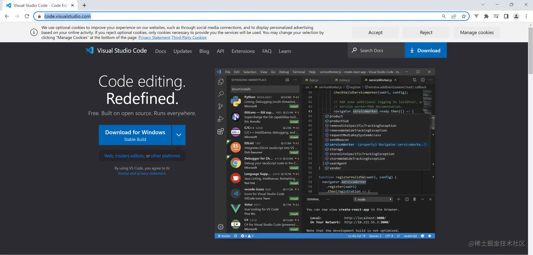Open the Chrome three-dot menu
Image resolution: width=533 pixels, height=255 pixels.
pos(526,16)
